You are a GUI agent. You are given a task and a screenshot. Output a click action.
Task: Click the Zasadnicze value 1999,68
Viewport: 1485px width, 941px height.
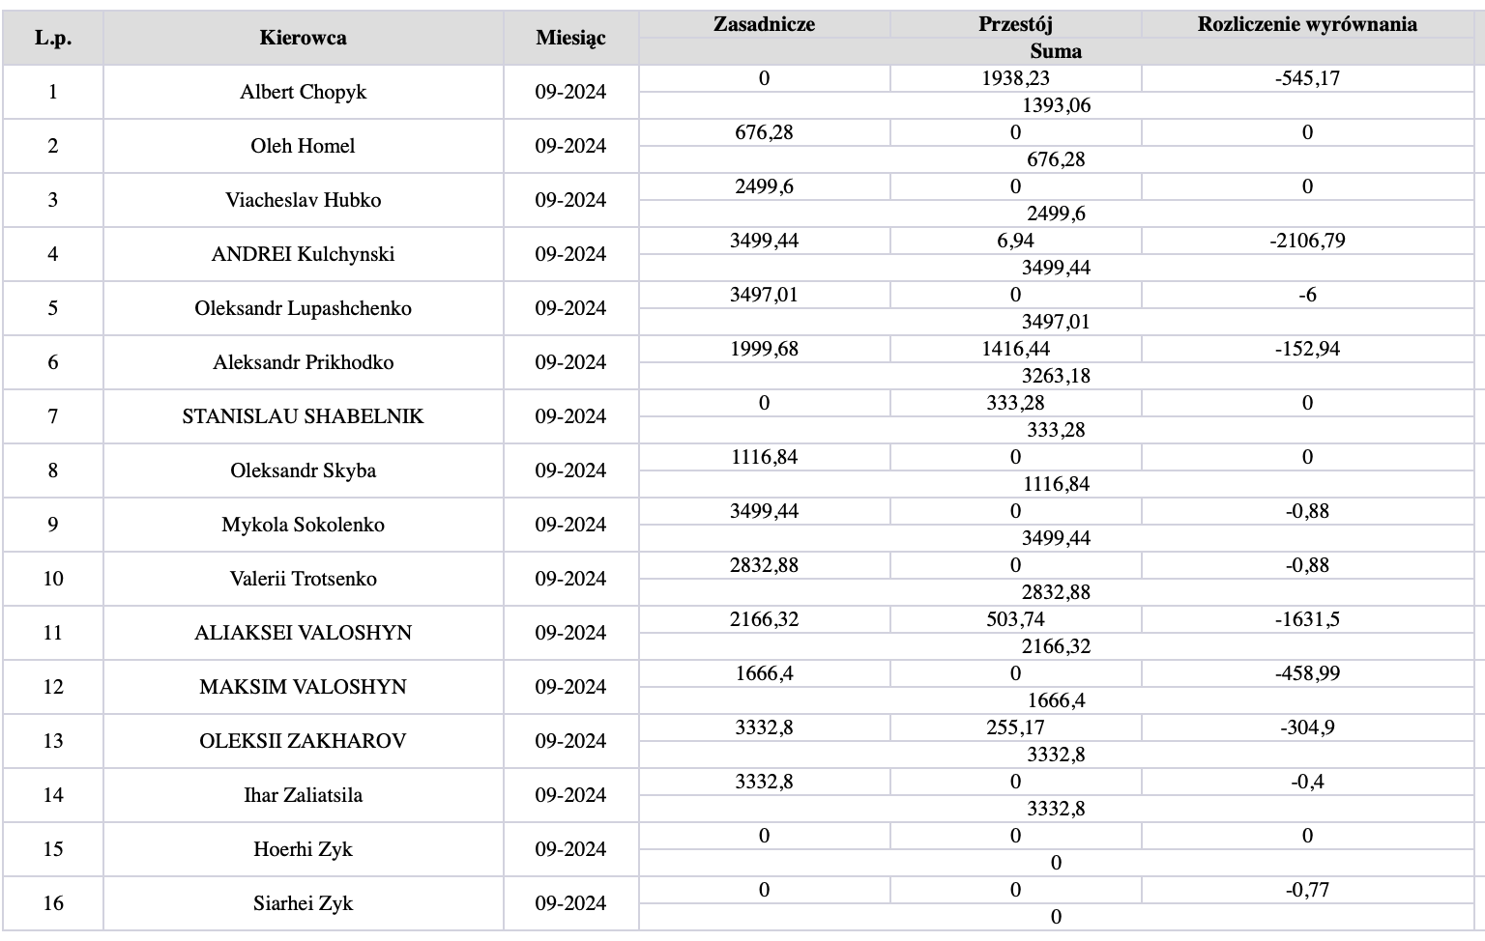pos(764,349)
